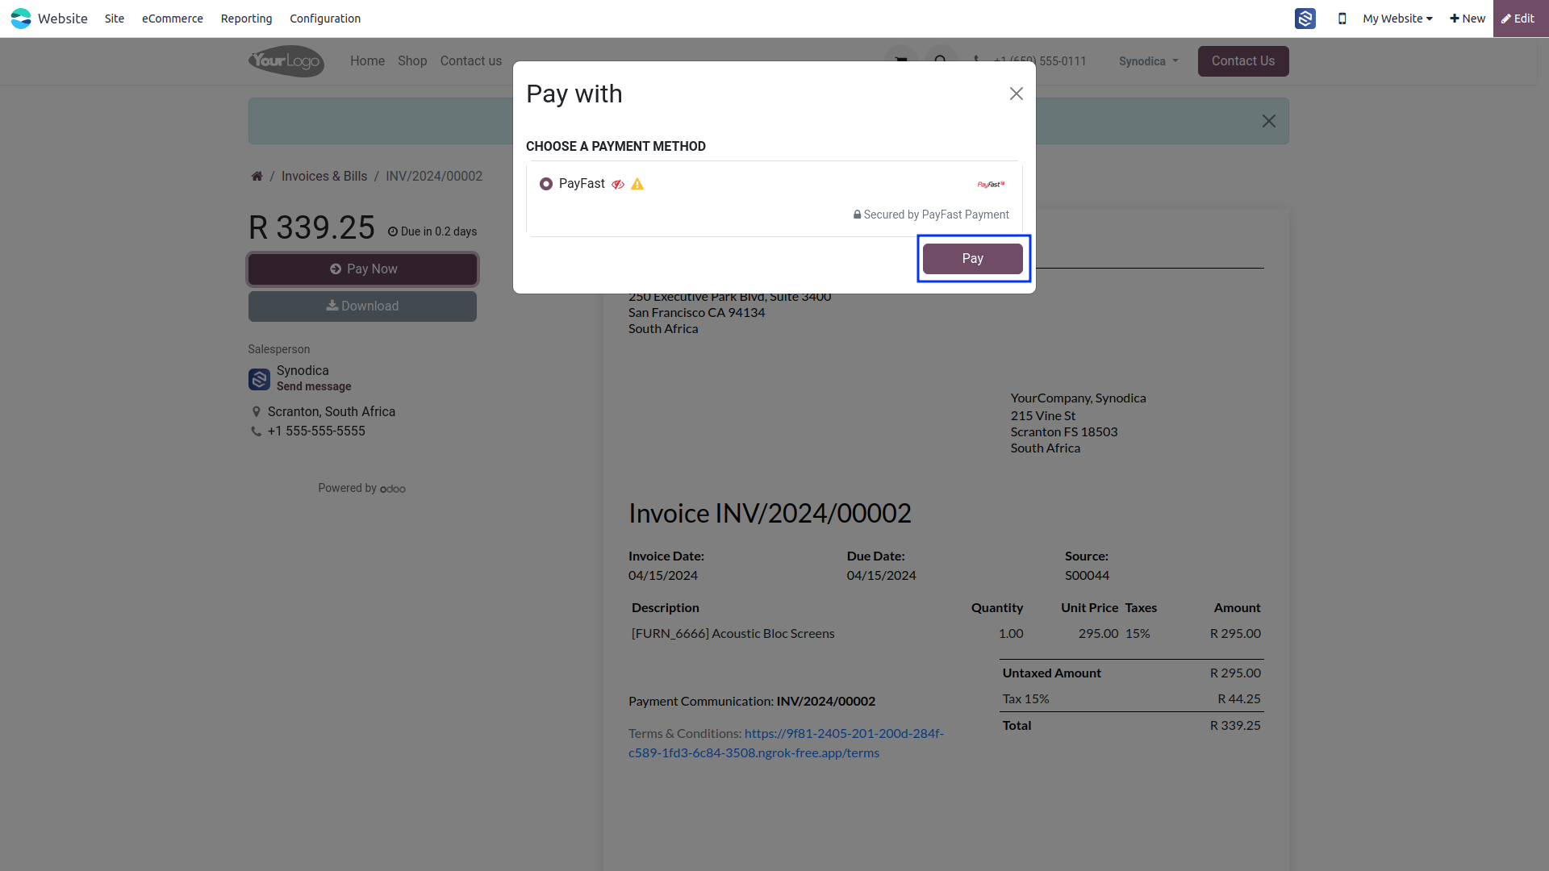This screenshot has width=1549, height=871.
Task: Click the Invoice INV/2024/00002 title
Action: pos(770,514)
